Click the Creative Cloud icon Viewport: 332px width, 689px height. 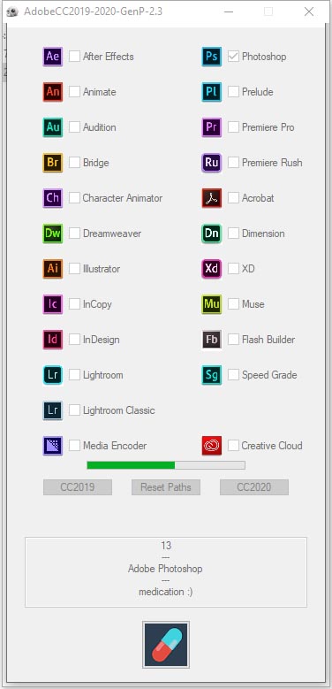pos(212,446)
